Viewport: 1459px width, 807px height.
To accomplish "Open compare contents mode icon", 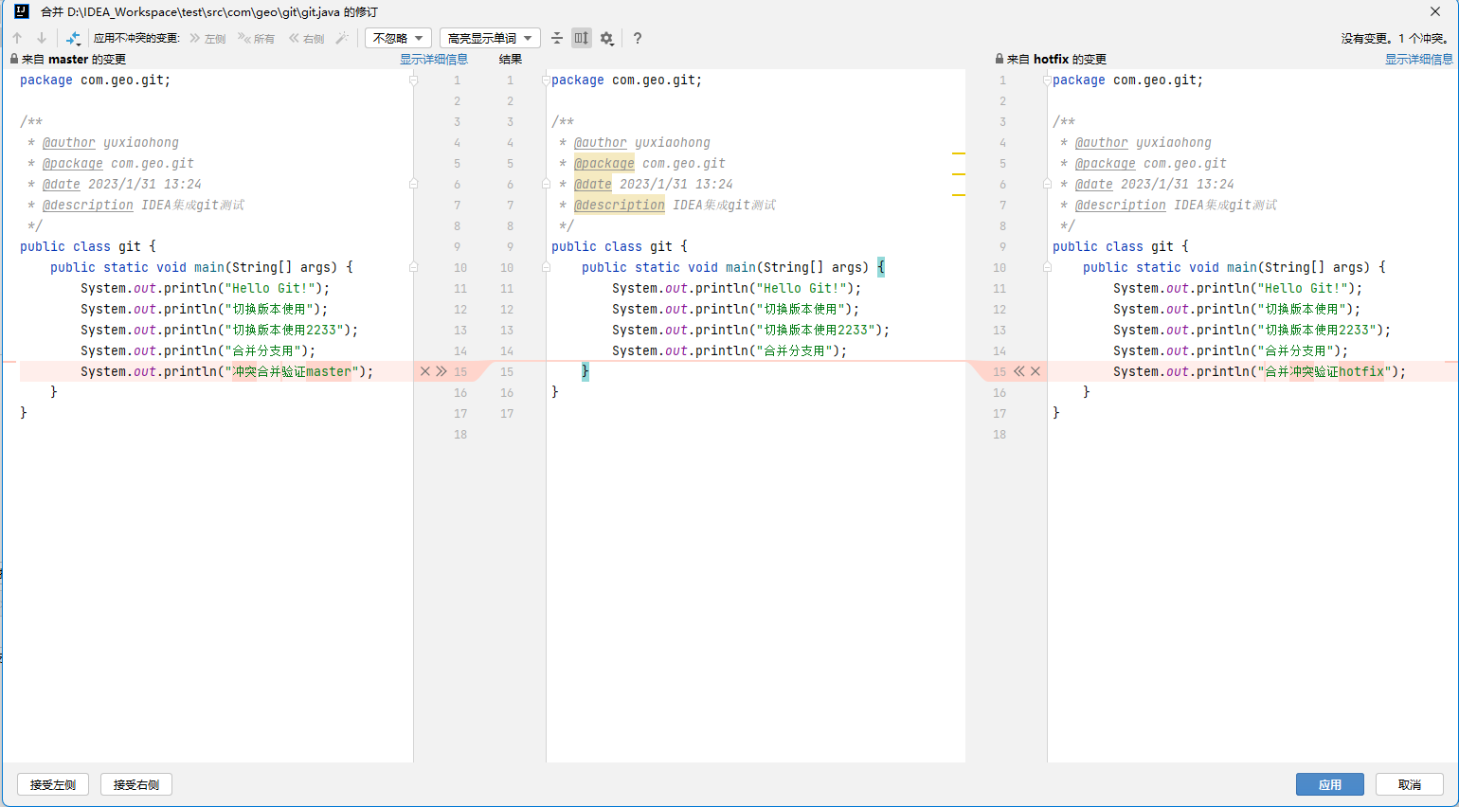I will [x=73, y=38].
